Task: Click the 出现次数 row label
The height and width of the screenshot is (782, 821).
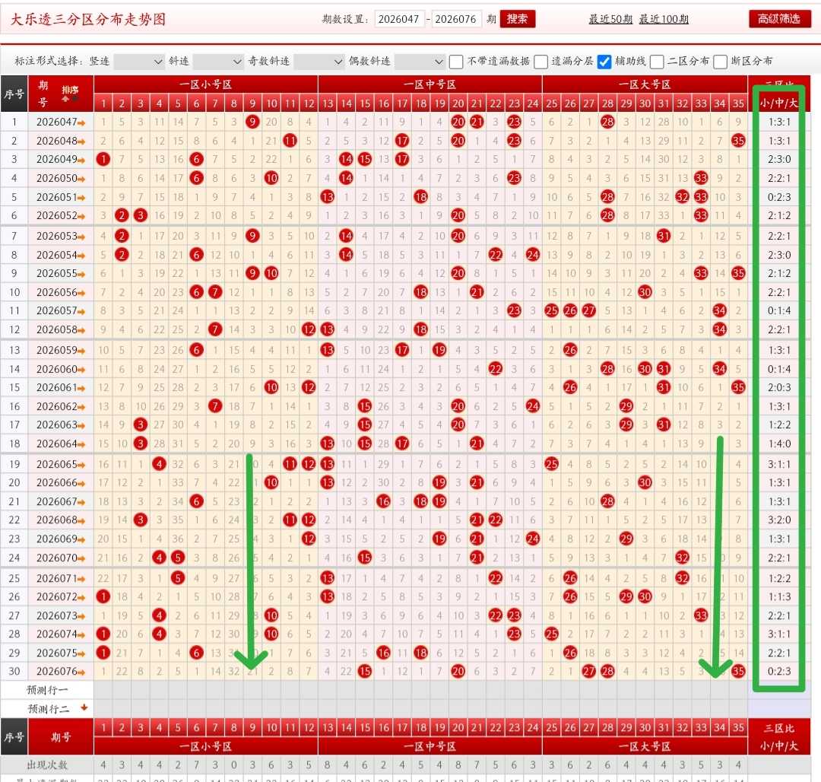Action: click(x=48, y=765)
